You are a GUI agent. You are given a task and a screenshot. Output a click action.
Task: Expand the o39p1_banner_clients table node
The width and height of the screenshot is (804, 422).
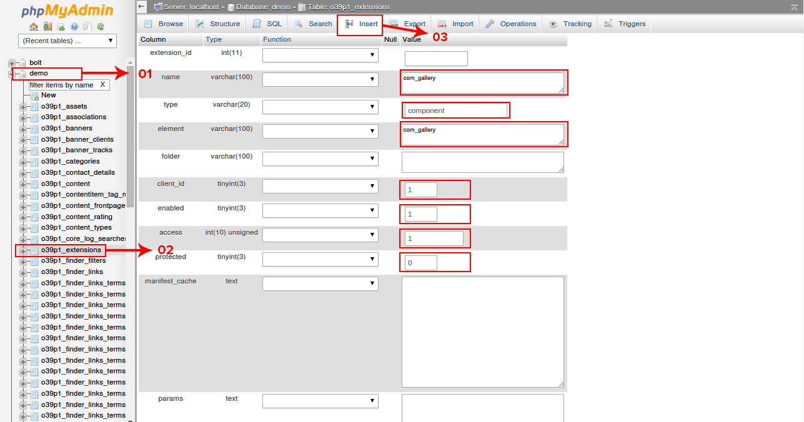pos(24,140)
